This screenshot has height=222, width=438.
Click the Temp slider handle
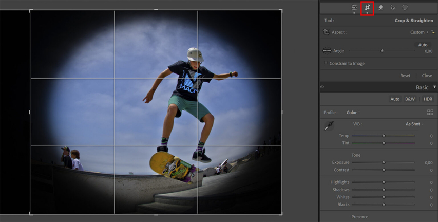click(x=384, y=136)
